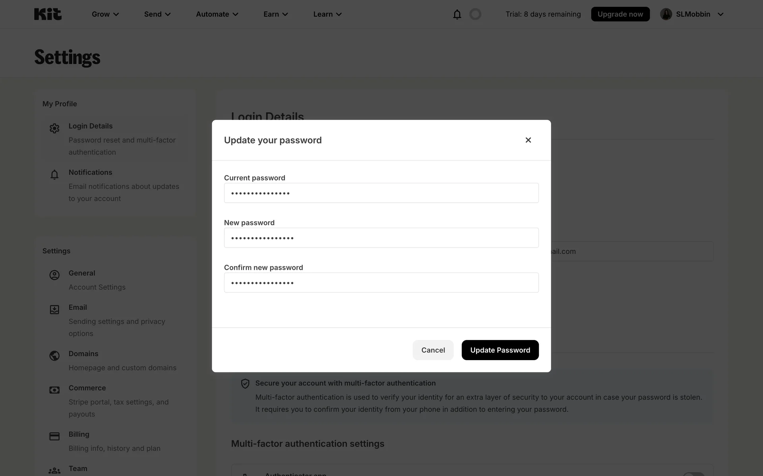Screen dimensions: 763x476
Task: Open the Send menu
Action: click(157, 14)
